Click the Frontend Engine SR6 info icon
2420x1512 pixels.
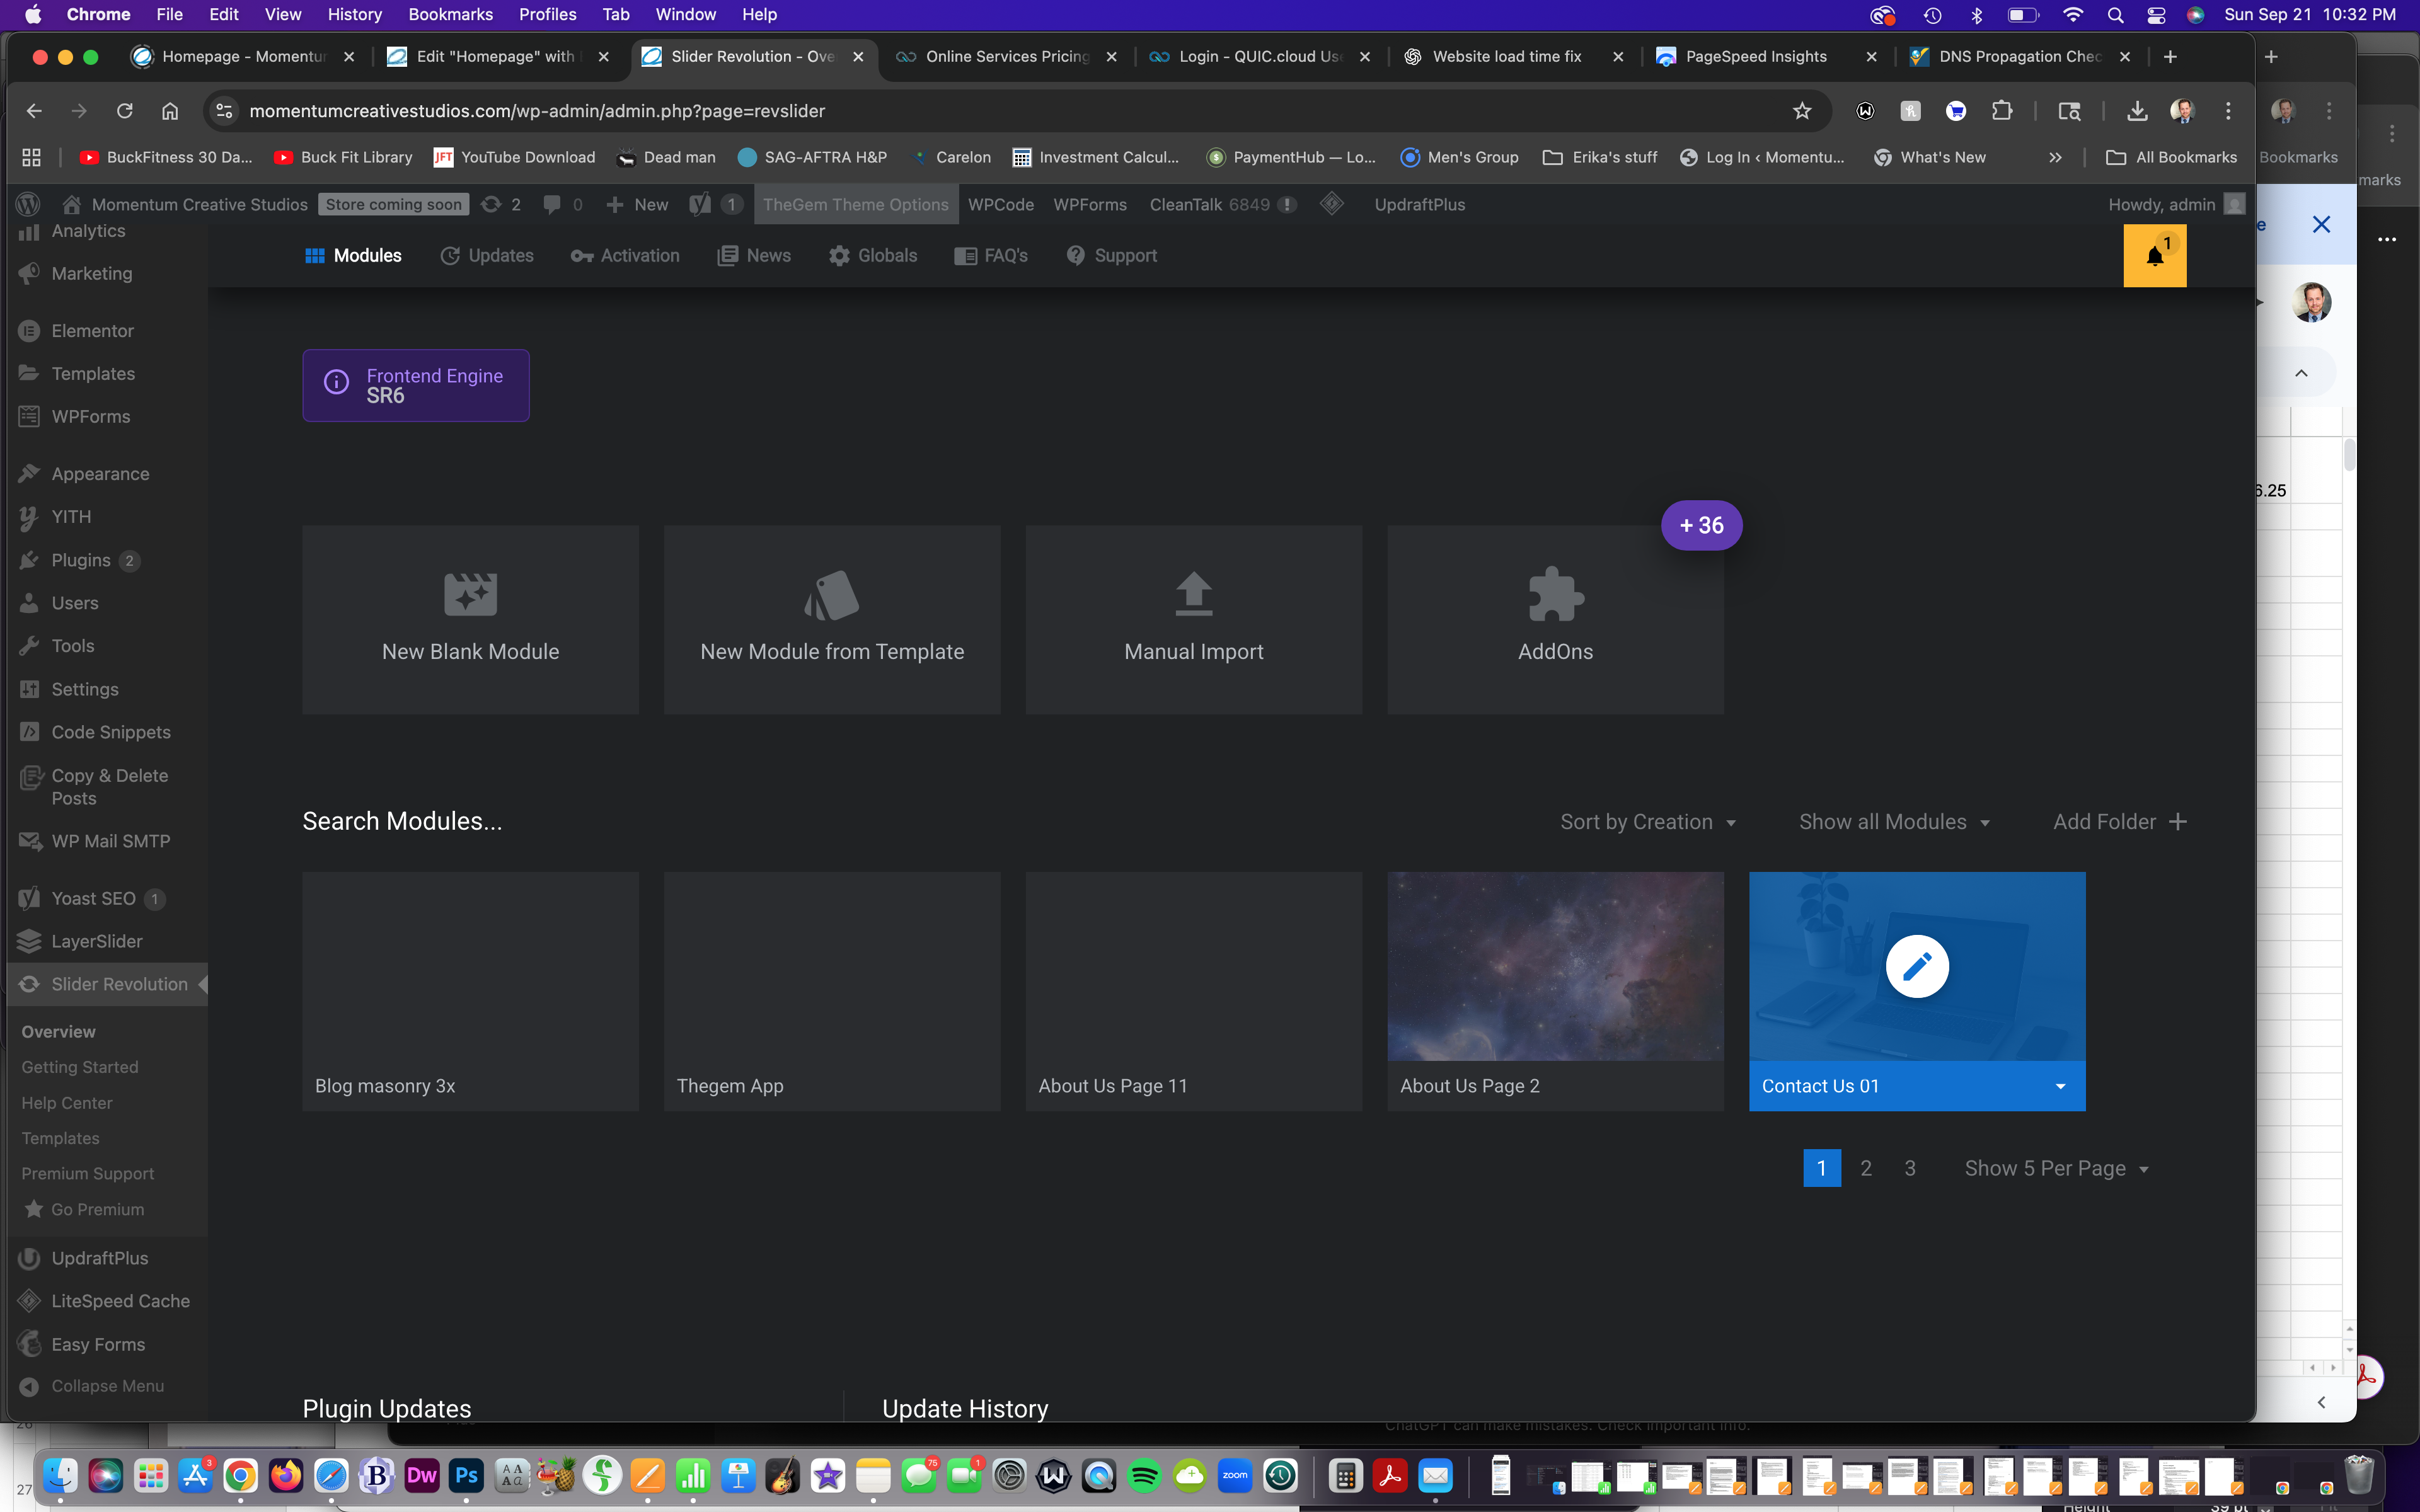[x=337, y=383]
